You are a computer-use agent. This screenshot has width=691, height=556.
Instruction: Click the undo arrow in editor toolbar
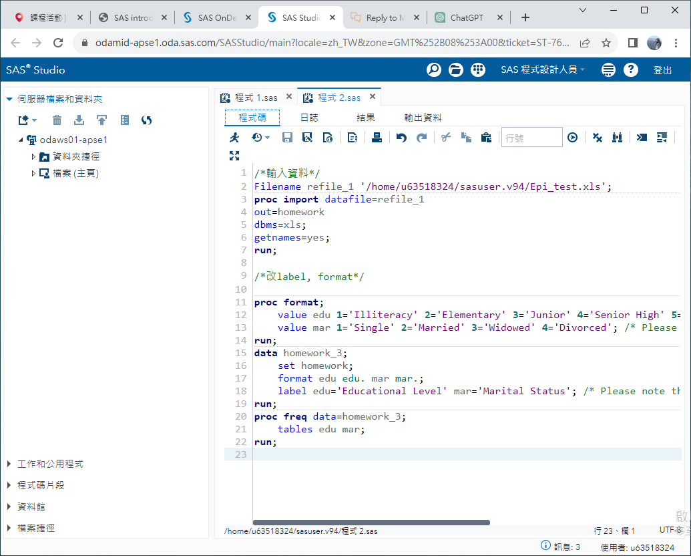401,138
